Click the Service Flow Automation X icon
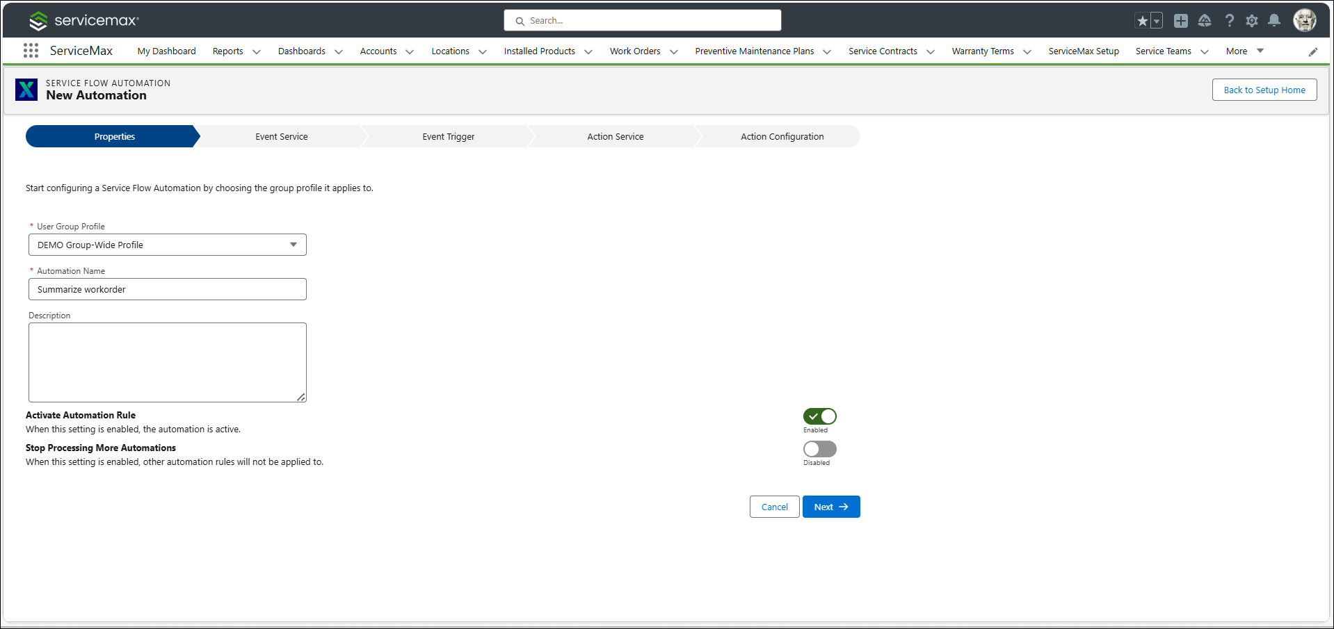1334x629 pixels. point(26,90)
